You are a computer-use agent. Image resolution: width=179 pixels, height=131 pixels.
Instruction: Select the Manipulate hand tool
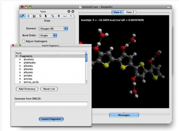click(x=40, y=16)
